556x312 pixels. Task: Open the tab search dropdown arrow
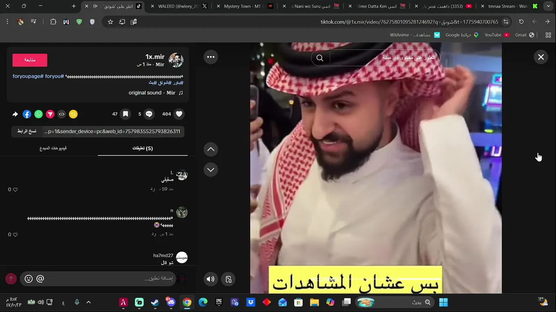547,6
